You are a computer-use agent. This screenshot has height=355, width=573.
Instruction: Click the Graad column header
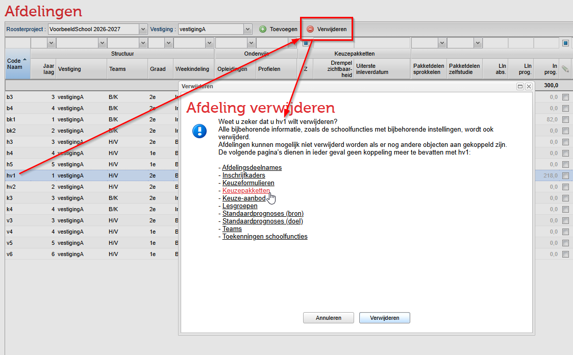[158, 69]
